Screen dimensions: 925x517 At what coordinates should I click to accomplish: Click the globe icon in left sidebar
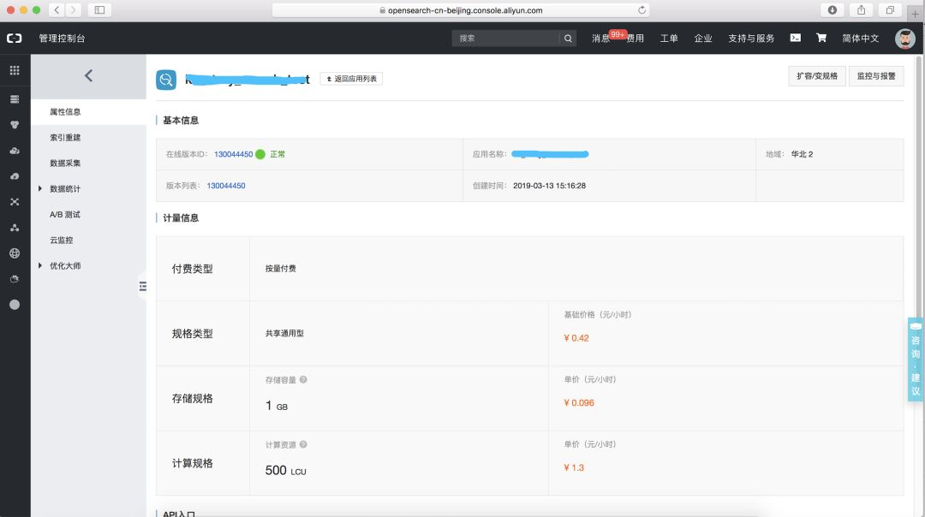coord(15,253)
